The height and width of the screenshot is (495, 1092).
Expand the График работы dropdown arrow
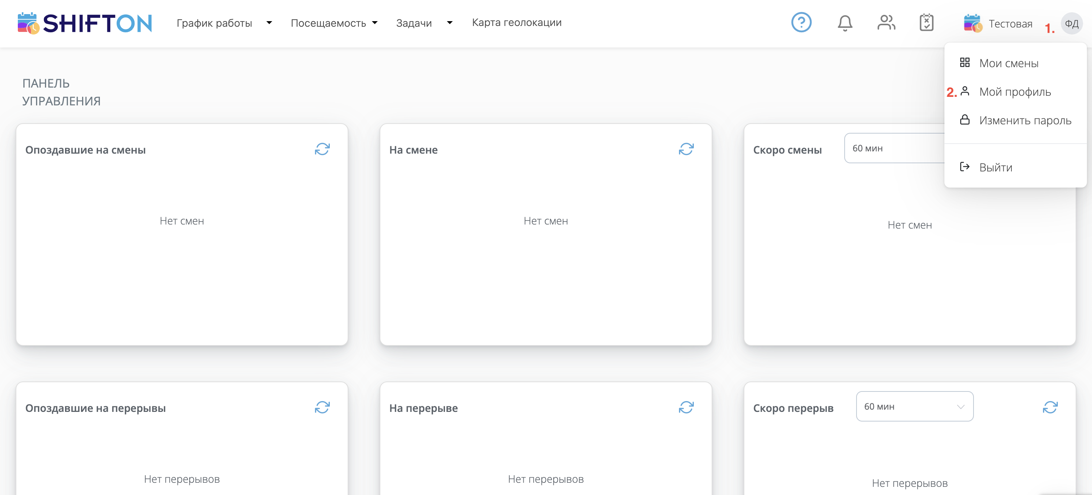269,23
